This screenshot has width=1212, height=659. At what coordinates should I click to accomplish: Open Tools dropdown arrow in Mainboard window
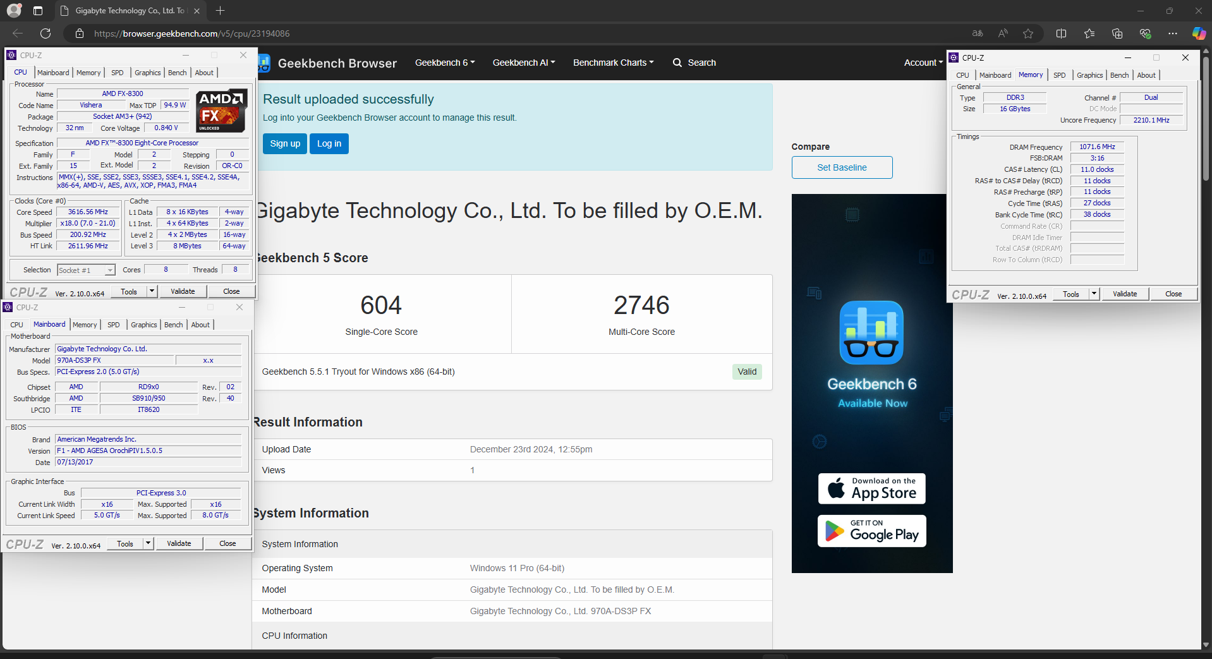click(148, 543)
